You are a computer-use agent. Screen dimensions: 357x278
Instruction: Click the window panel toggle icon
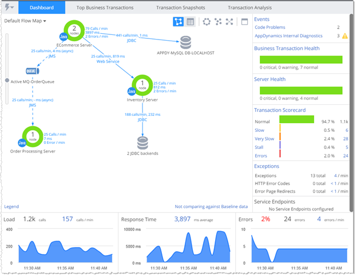[x=244, y=22]
